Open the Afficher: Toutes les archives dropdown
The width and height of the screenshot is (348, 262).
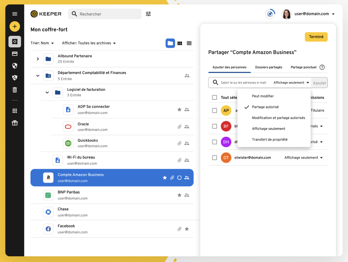[x=89, y=43]
